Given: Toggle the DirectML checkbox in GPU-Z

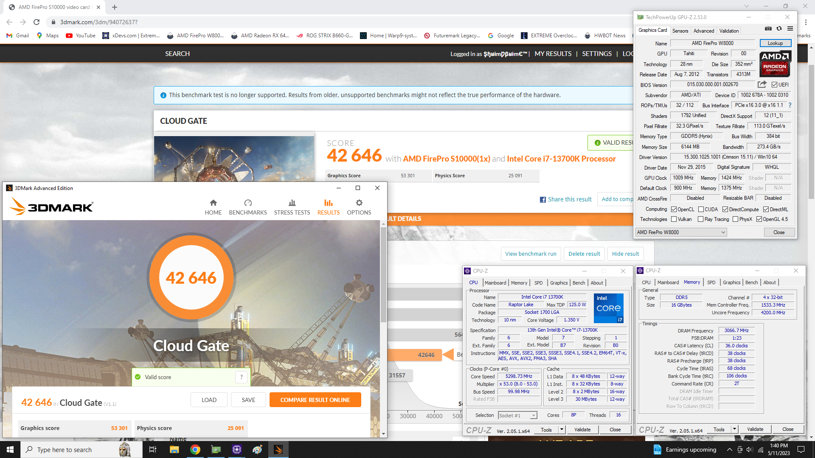Looking at the screenshot, I should click(766, 209).
